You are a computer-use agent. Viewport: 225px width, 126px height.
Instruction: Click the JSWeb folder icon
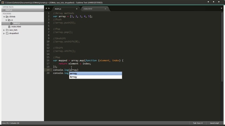7,17
